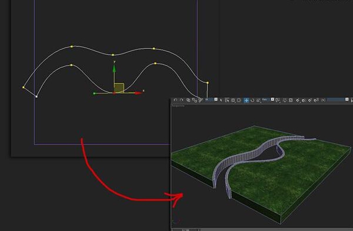Open the View reference coordinate dropdown
Viewport: 353px width, 231px height.
pos(268,99)
